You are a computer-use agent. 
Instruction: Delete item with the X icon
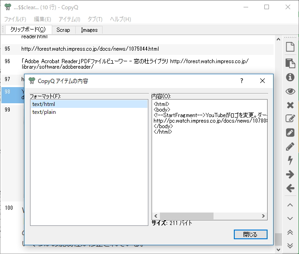point(290,105)
